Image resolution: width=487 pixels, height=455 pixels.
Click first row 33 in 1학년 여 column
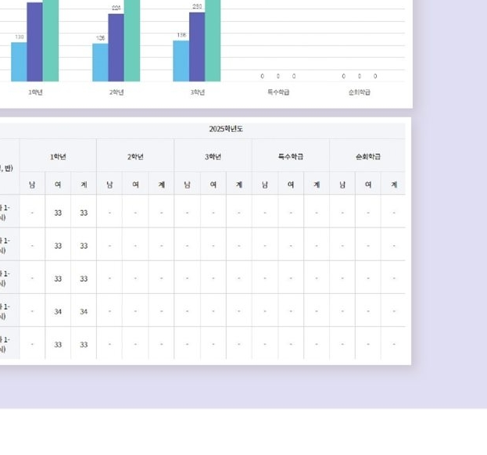click(x=58, y=213)
